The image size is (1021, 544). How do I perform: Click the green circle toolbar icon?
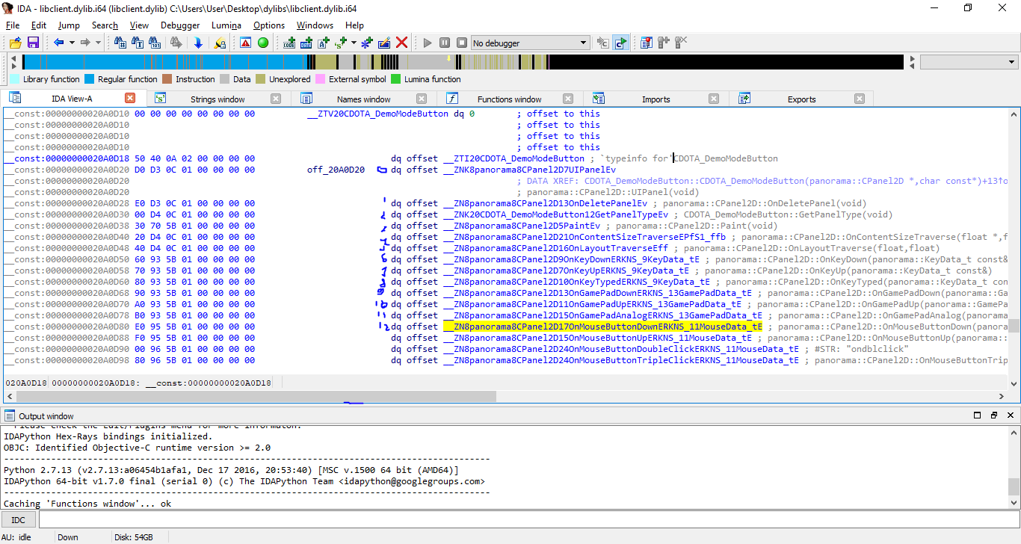[263, 43]
